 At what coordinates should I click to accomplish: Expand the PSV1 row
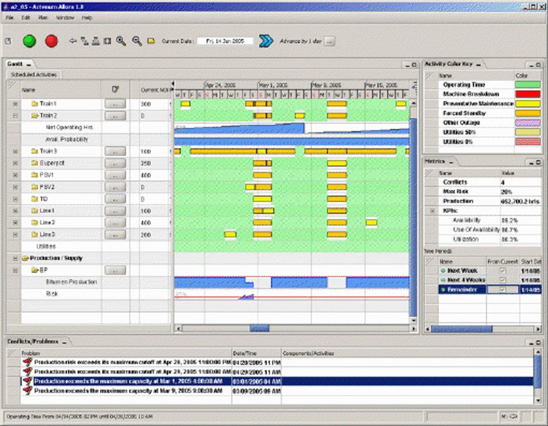point(15,175)
